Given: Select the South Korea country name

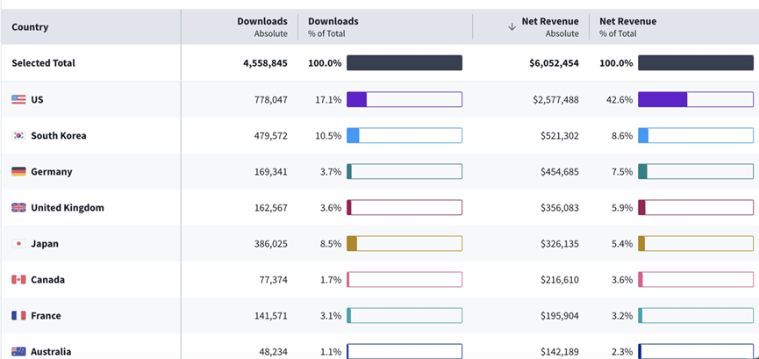Looking at the screenshot, I should [x=59, y=136].
